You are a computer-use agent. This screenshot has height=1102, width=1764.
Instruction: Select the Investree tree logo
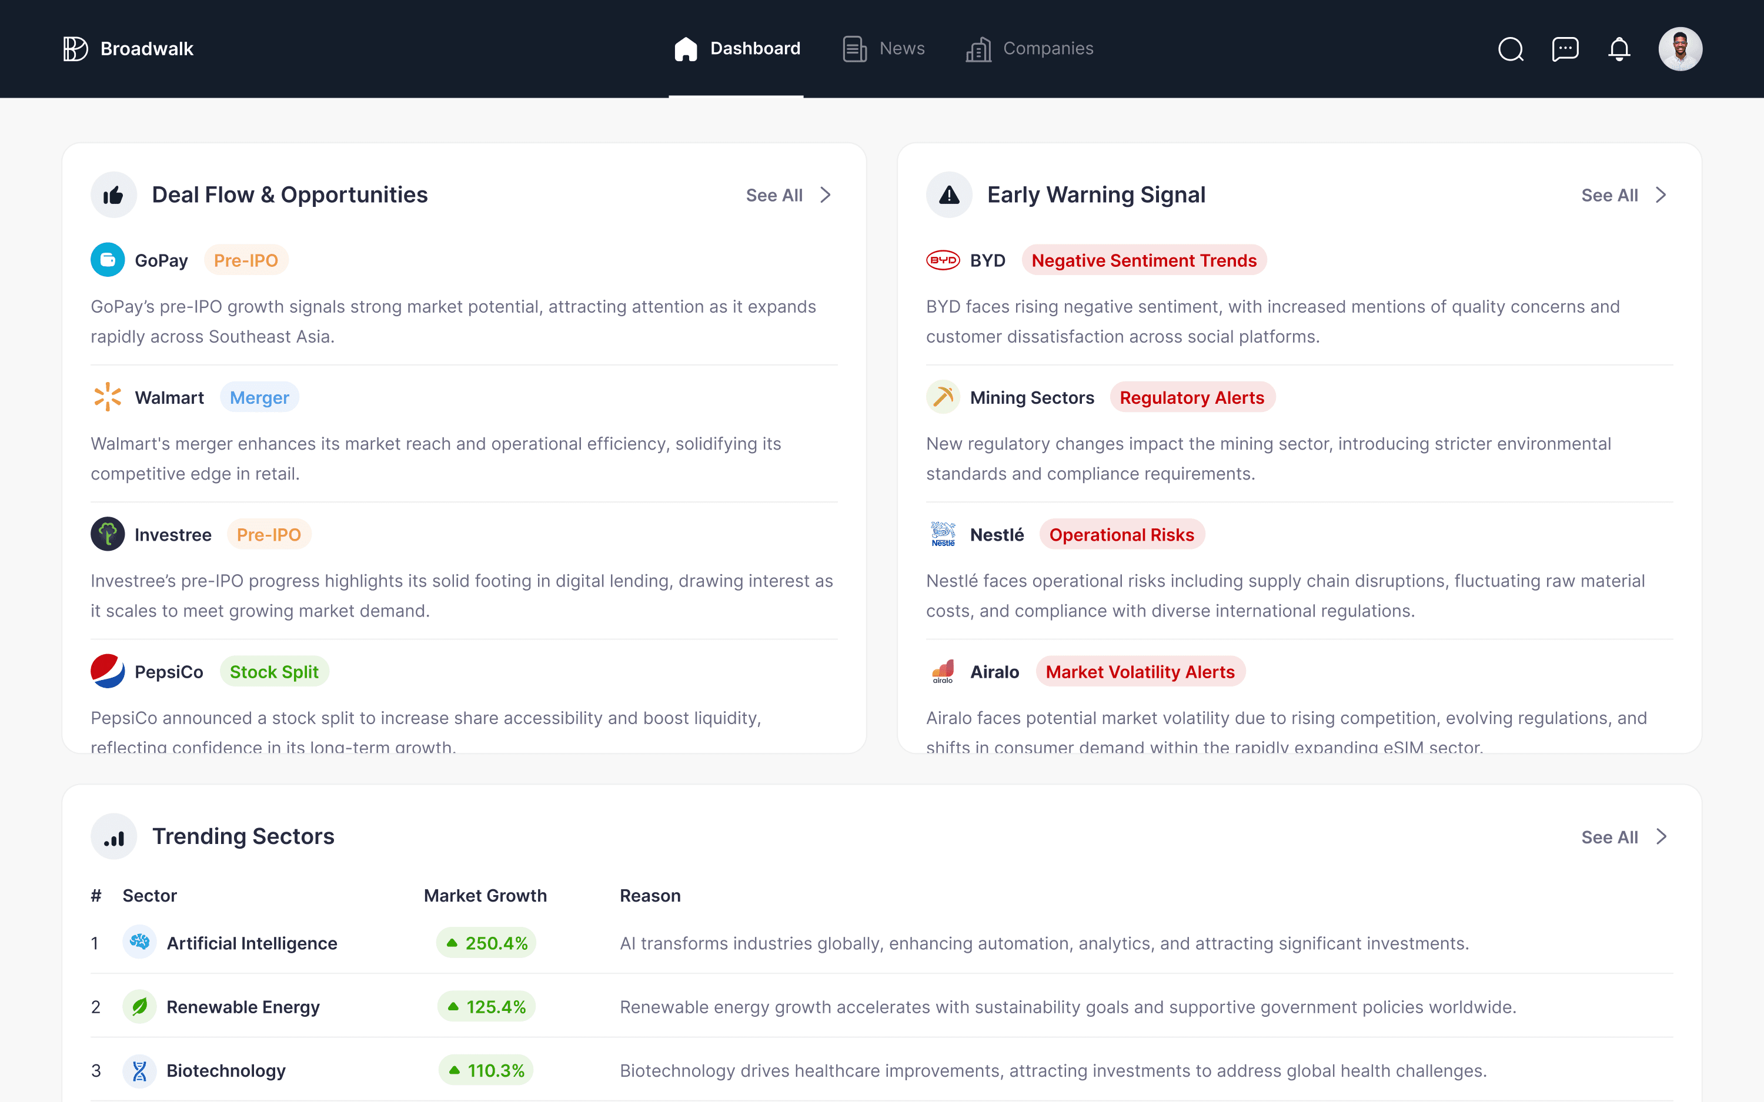point(108,534)
